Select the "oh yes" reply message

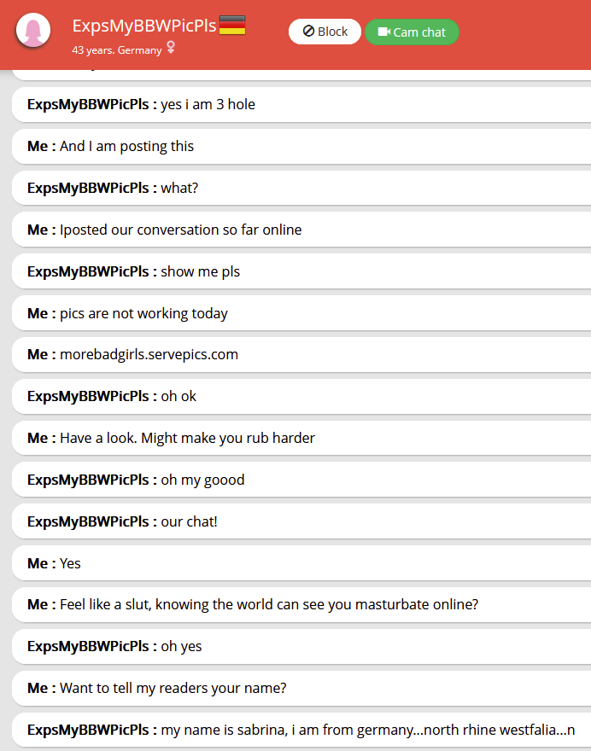coord(181,646)
